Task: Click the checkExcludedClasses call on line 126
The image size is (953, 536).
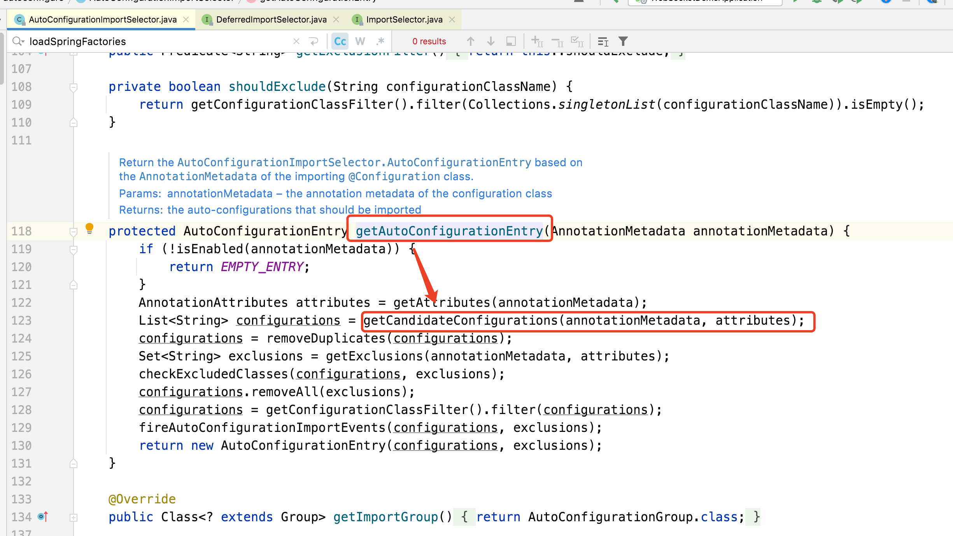Action: pyautogui.click(x=214, y=374)
